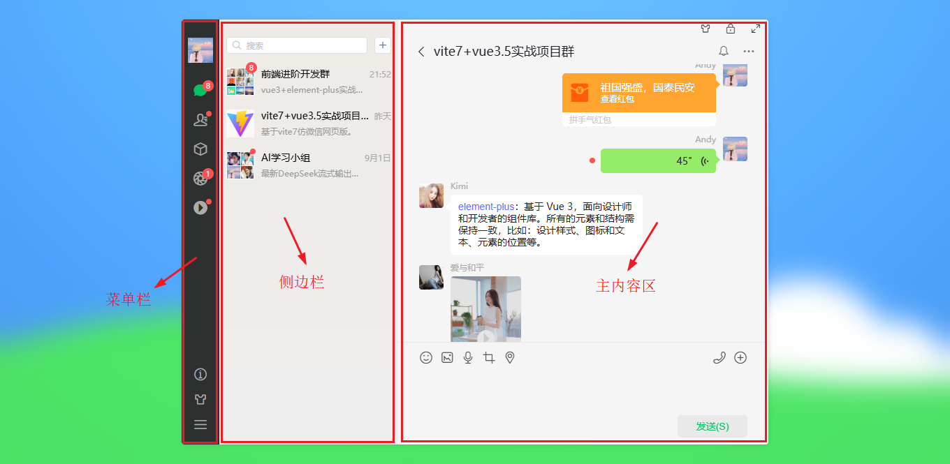Open the three-dot more options menu
The width and height of the screenshot is (950, 464).
[749, 51]
